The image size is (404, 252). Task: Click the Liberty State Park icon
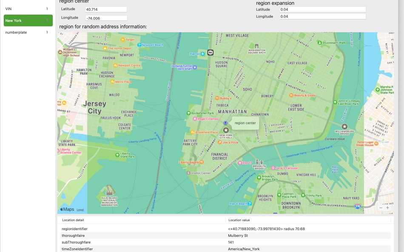click(x=117, y=155)
